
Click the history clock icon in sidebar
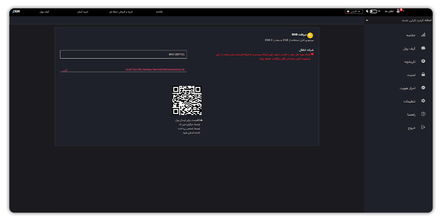pos(423,61)
